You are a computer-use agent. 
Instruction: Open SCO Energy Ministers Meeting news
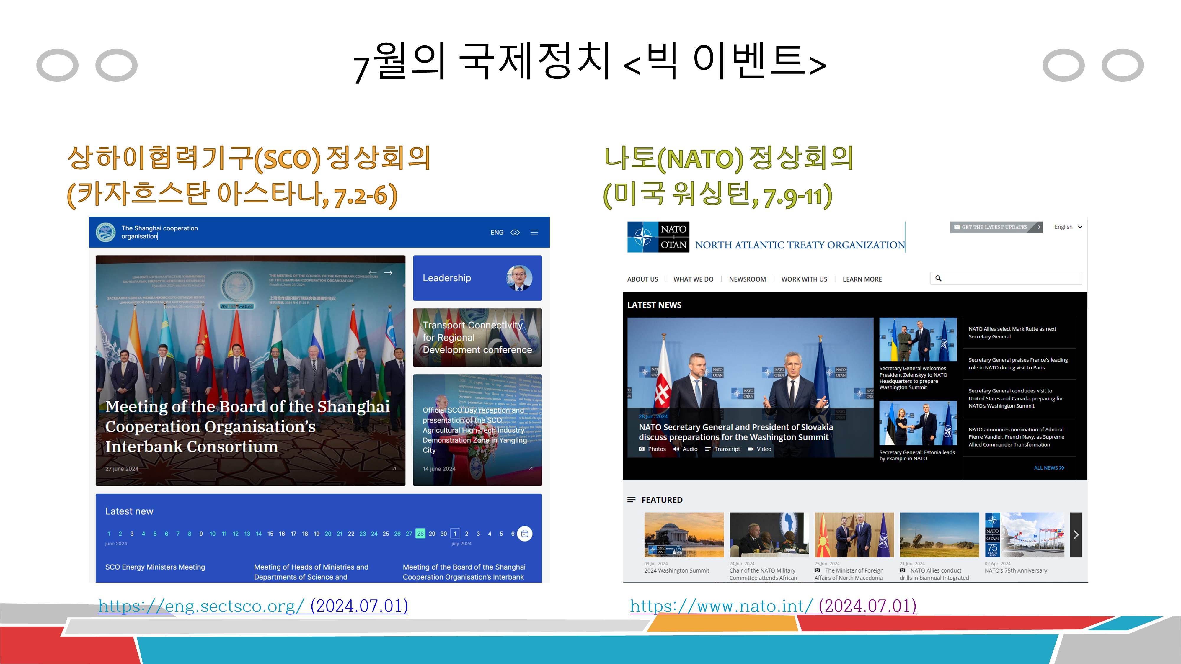pyautogui.click(x=155, y=567)
